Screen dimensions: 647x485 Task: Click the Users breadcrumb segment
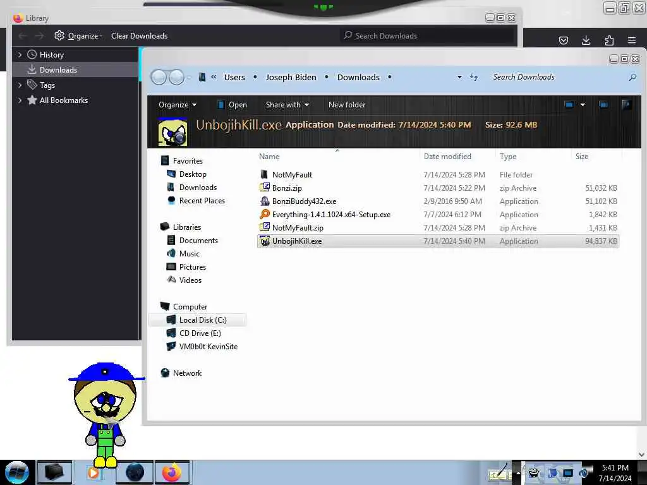coord(234,77)
